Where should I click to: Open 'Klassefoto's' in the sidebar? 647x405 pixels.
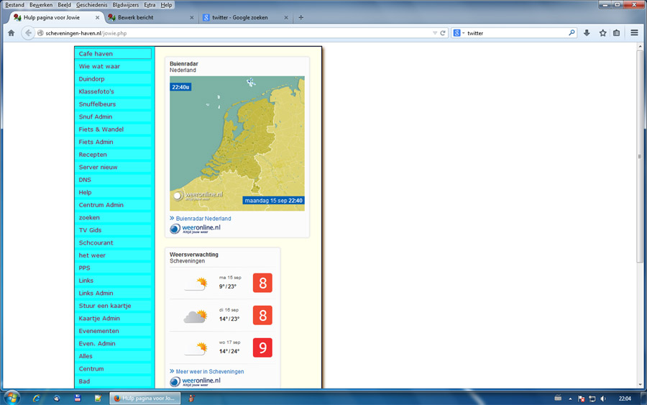pos(96,91)
